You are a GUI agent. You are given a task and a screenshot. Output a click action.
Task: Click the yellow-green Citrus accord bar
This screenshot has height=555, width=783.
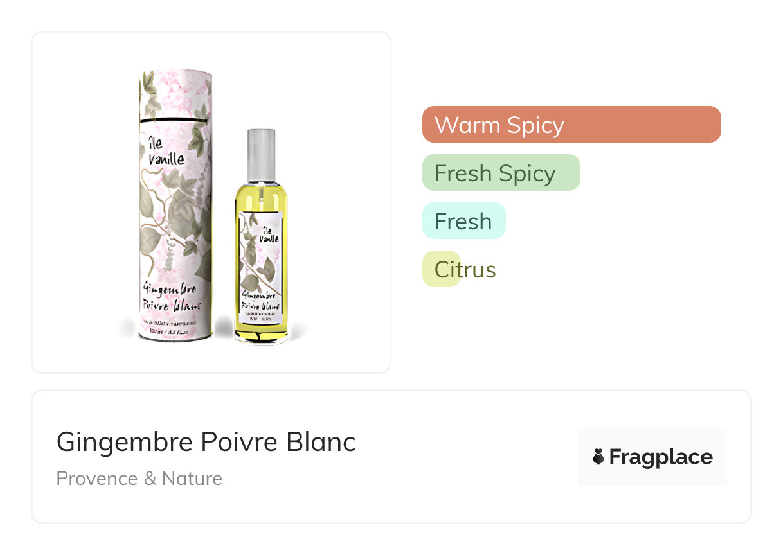pyautogui.click(x=441, y=269)
